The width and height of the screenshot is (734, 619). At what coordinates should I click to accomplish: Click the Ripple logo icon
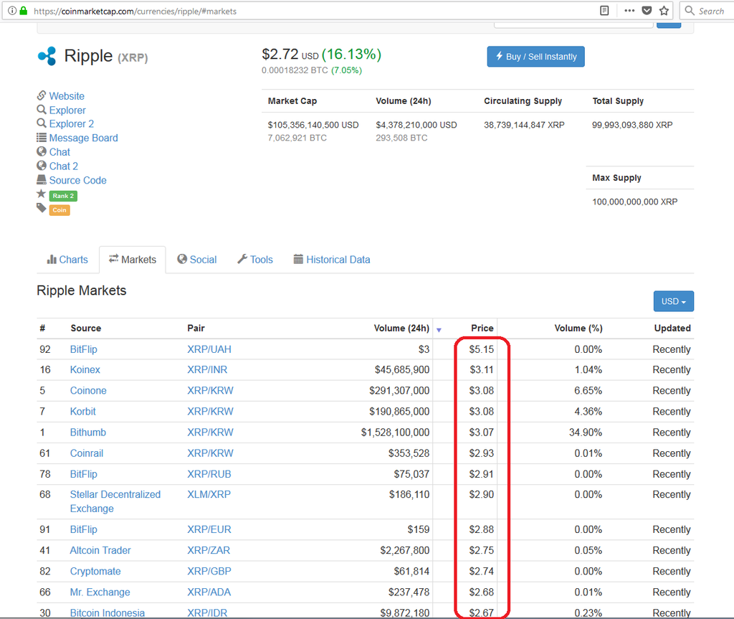point(47,56)
